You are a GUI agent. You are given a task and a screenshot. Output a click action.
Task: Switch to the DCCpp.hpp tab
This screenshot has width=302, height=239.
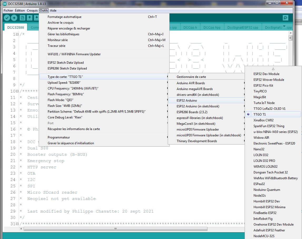click(212, 28)
